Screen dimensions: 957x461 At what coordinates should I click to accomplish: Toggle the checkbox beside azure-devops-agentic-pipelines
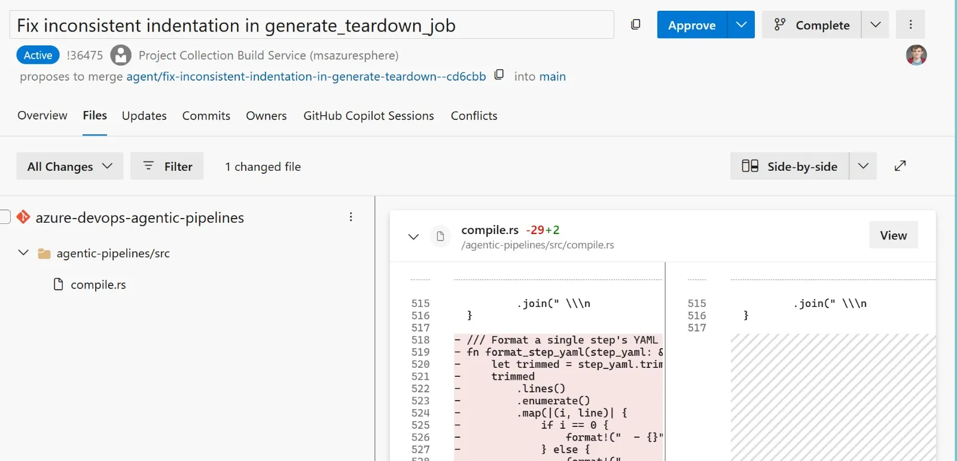click(5, 217)
